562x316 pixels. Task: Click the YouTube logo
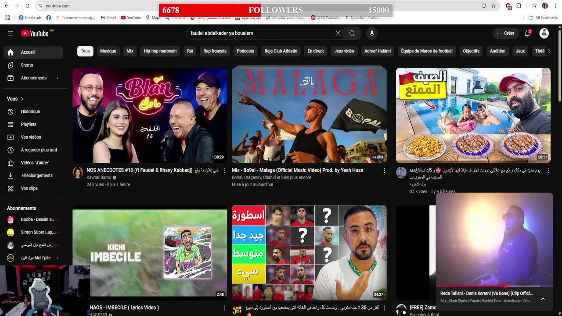(x=35, y=33)
